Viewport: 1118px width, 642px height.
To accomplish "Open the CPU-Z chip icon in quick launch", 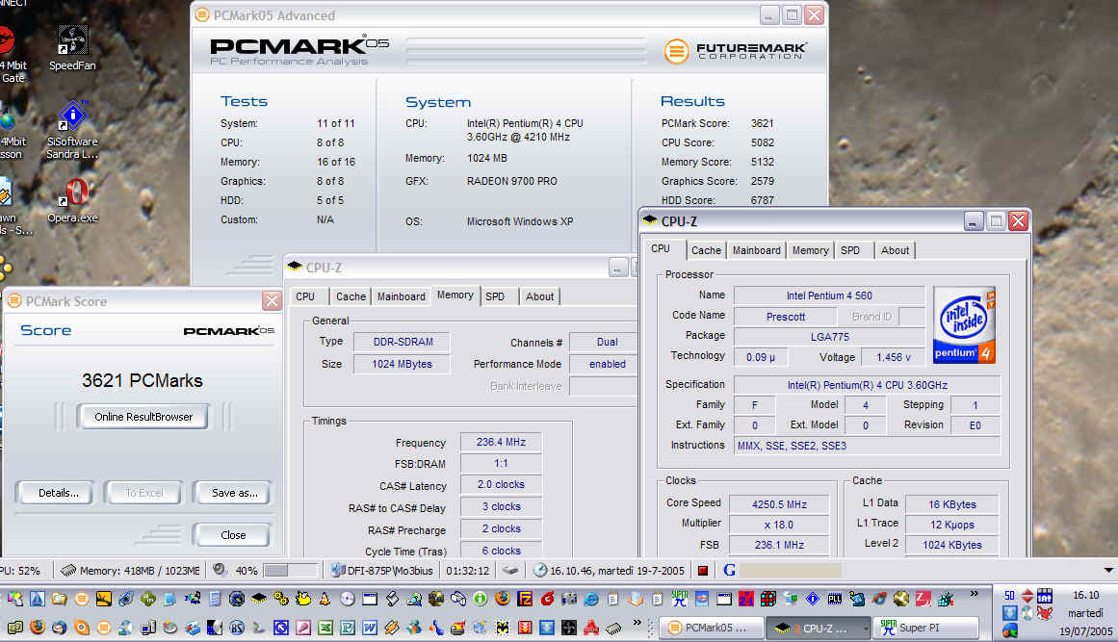I will click(x=258, y=599).
